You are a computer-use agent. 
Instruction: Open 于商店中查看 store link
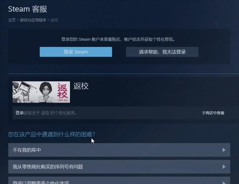coord(213,113)
